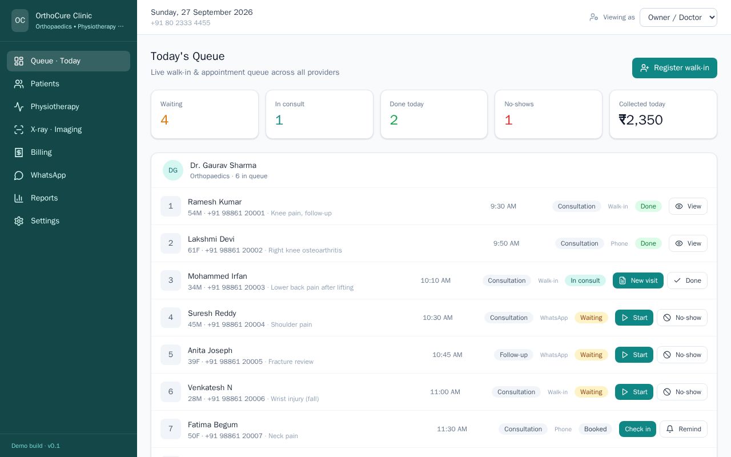Viewport: 731px width, 457px height.
Task: Send Remind to Fatima Begum
Action: [684, 429]
